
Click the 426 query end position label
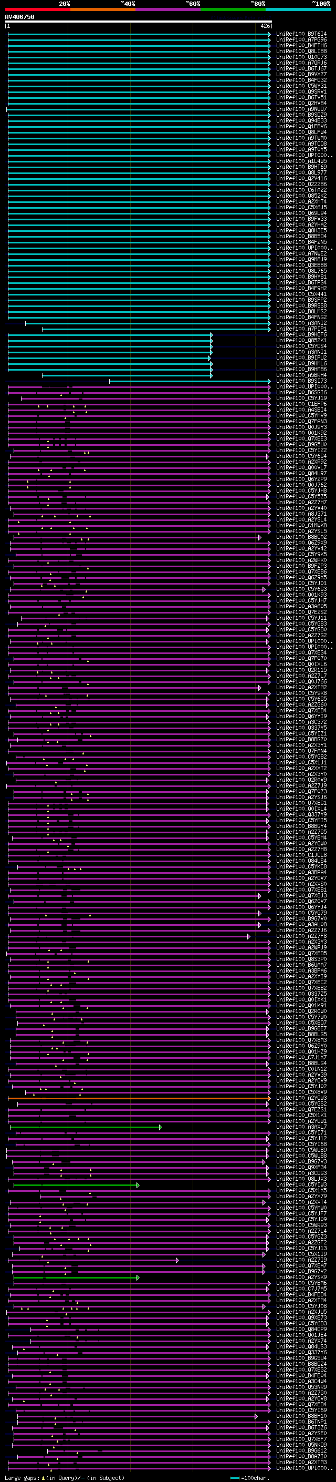point(265,26)
